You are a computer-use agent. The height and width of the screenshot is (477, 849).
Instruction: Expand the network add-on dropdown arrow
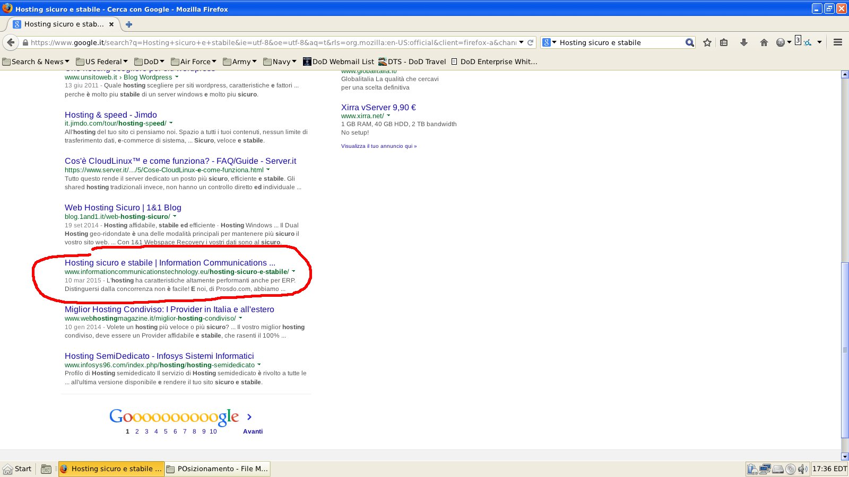click(x=819, y=42)
